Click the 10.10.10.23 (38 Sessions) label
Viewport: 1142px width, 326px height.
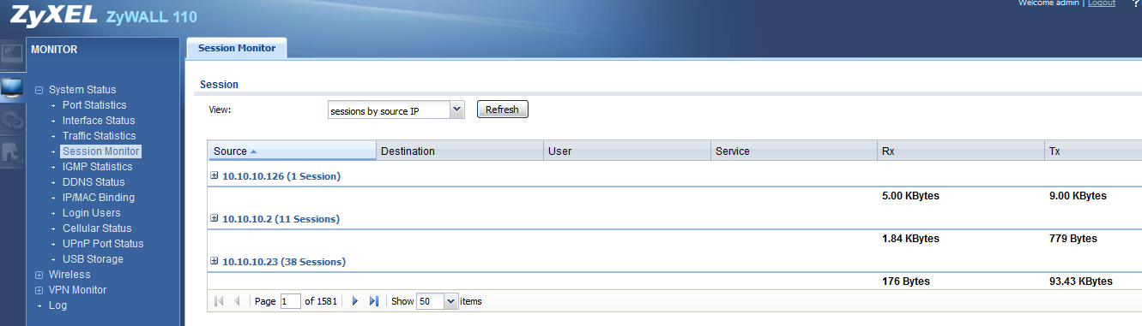[x=284, y=262]
